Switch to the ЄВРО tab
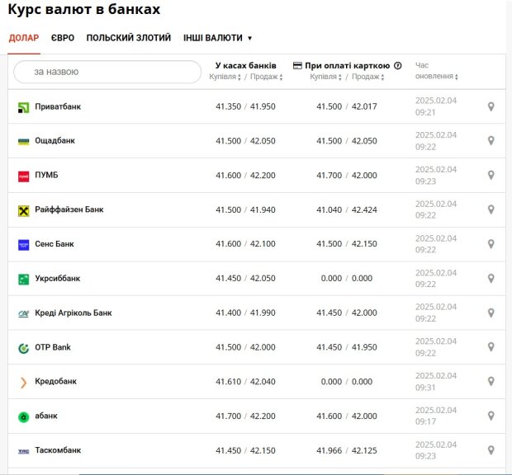This screenshot has width=512, height=475. [63, 38]
